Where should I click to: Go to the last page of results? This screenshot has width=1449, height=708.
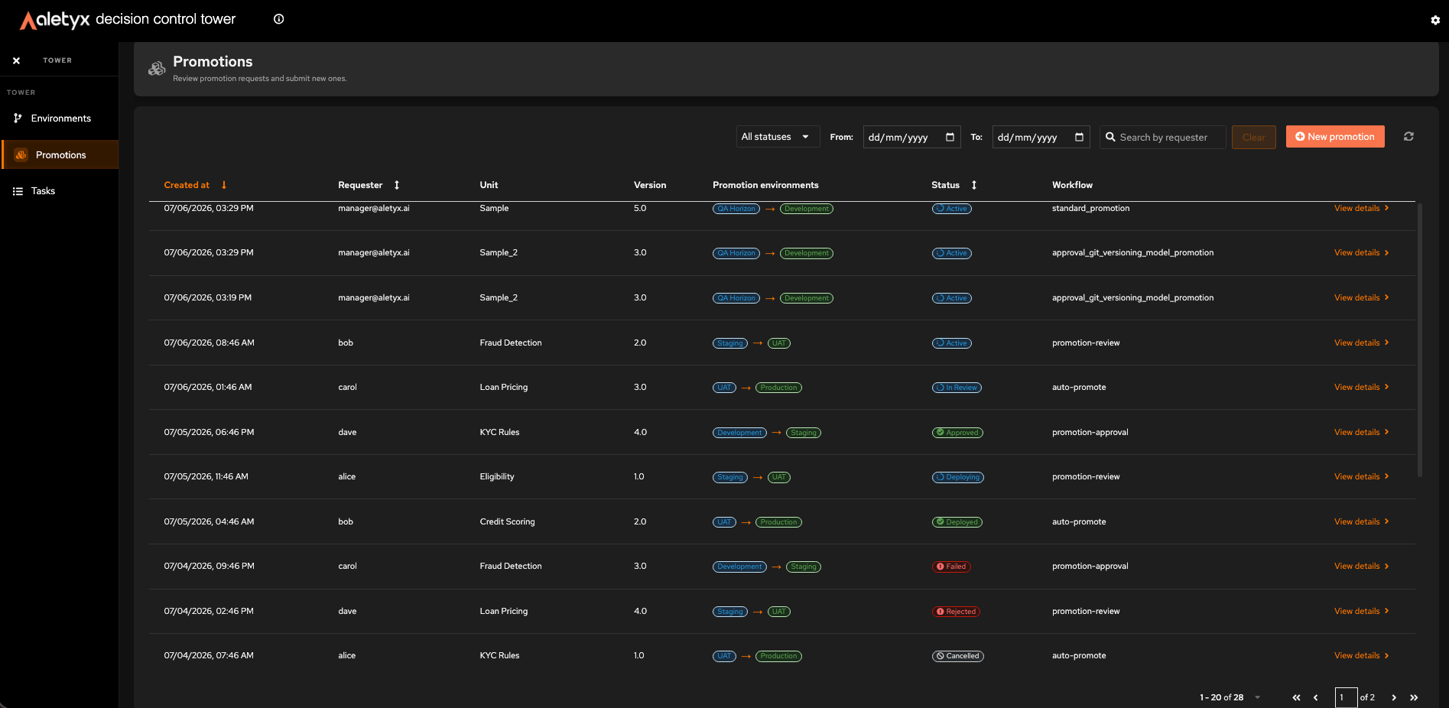pos(1414,697)
